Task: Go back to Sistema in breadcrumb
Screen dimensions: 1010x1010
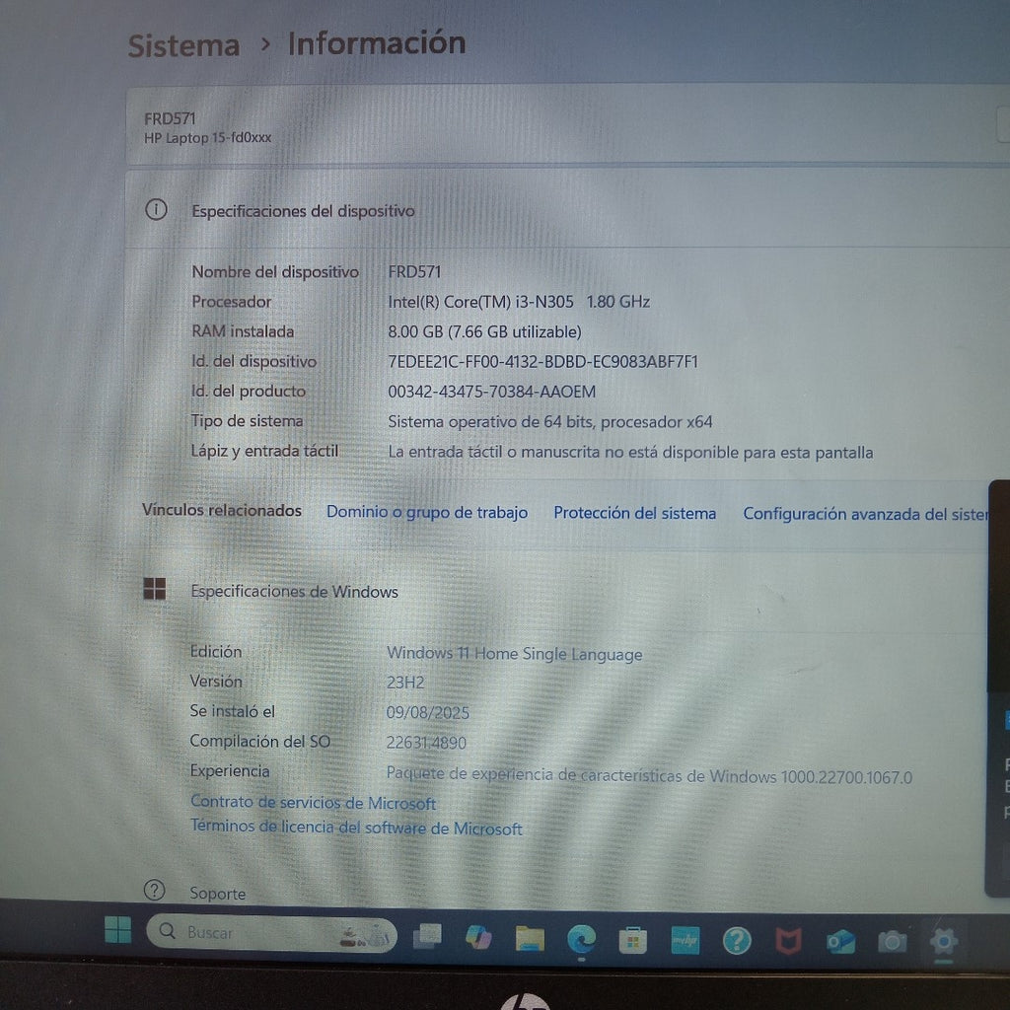Action: tap(183, 45)
